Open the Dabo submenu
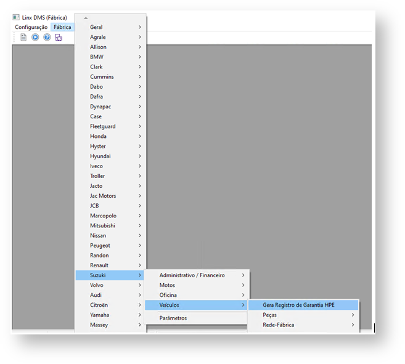The height and width of the screenshot is (364, 405). 110,86
